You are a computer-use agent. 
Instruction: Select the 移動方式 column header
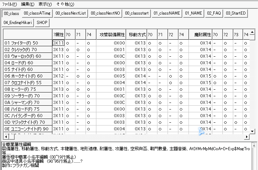tap(137, 34)
